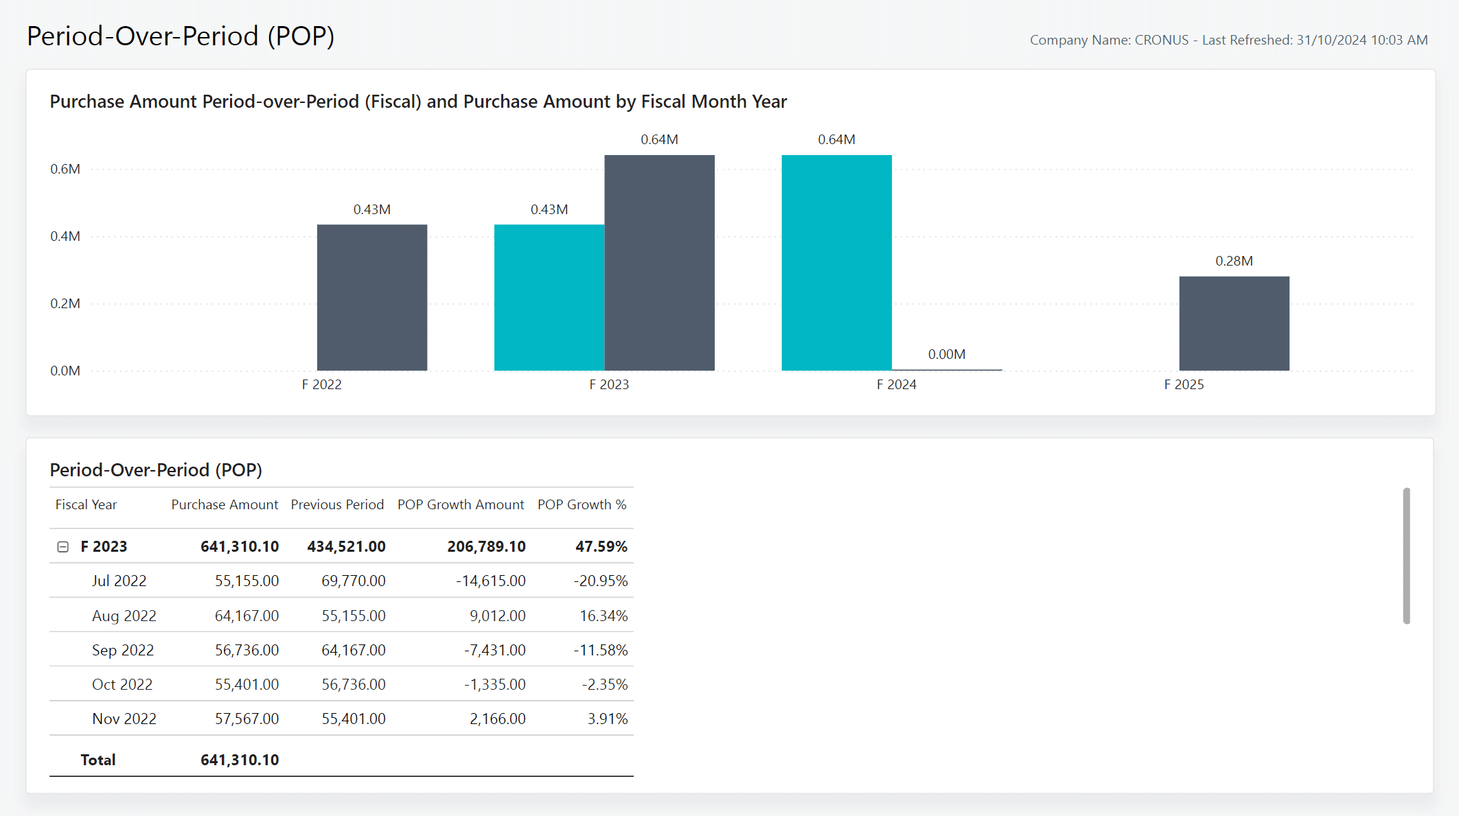Click the 0.6M y-axis label
Screen dimensions: 1459x816
pos(65,169)
